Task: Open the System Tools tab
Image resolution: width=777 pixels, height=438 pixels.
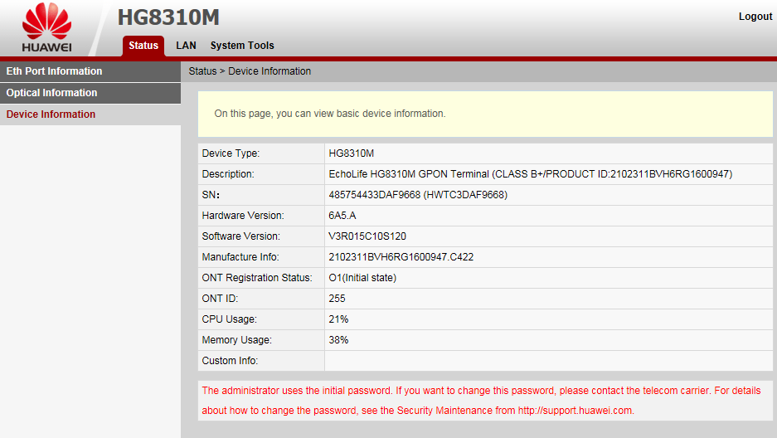Action: (x=242, y=46)
